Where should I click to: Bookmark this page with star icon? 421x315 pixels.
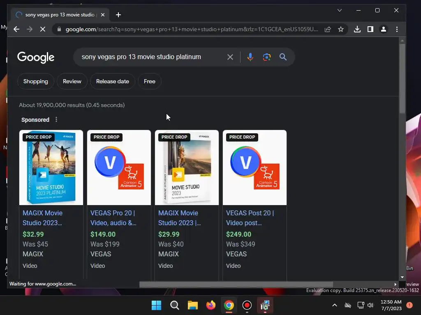tap(341, 29)
